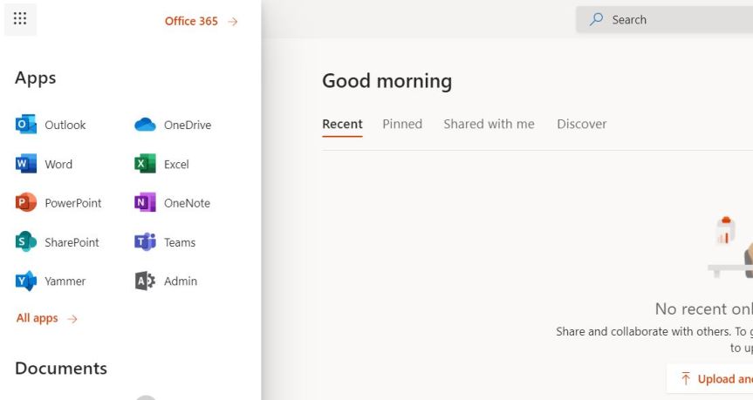Open the OneNote app icon
The height and width of the screenshot is (400, 753).
[145, 203]
